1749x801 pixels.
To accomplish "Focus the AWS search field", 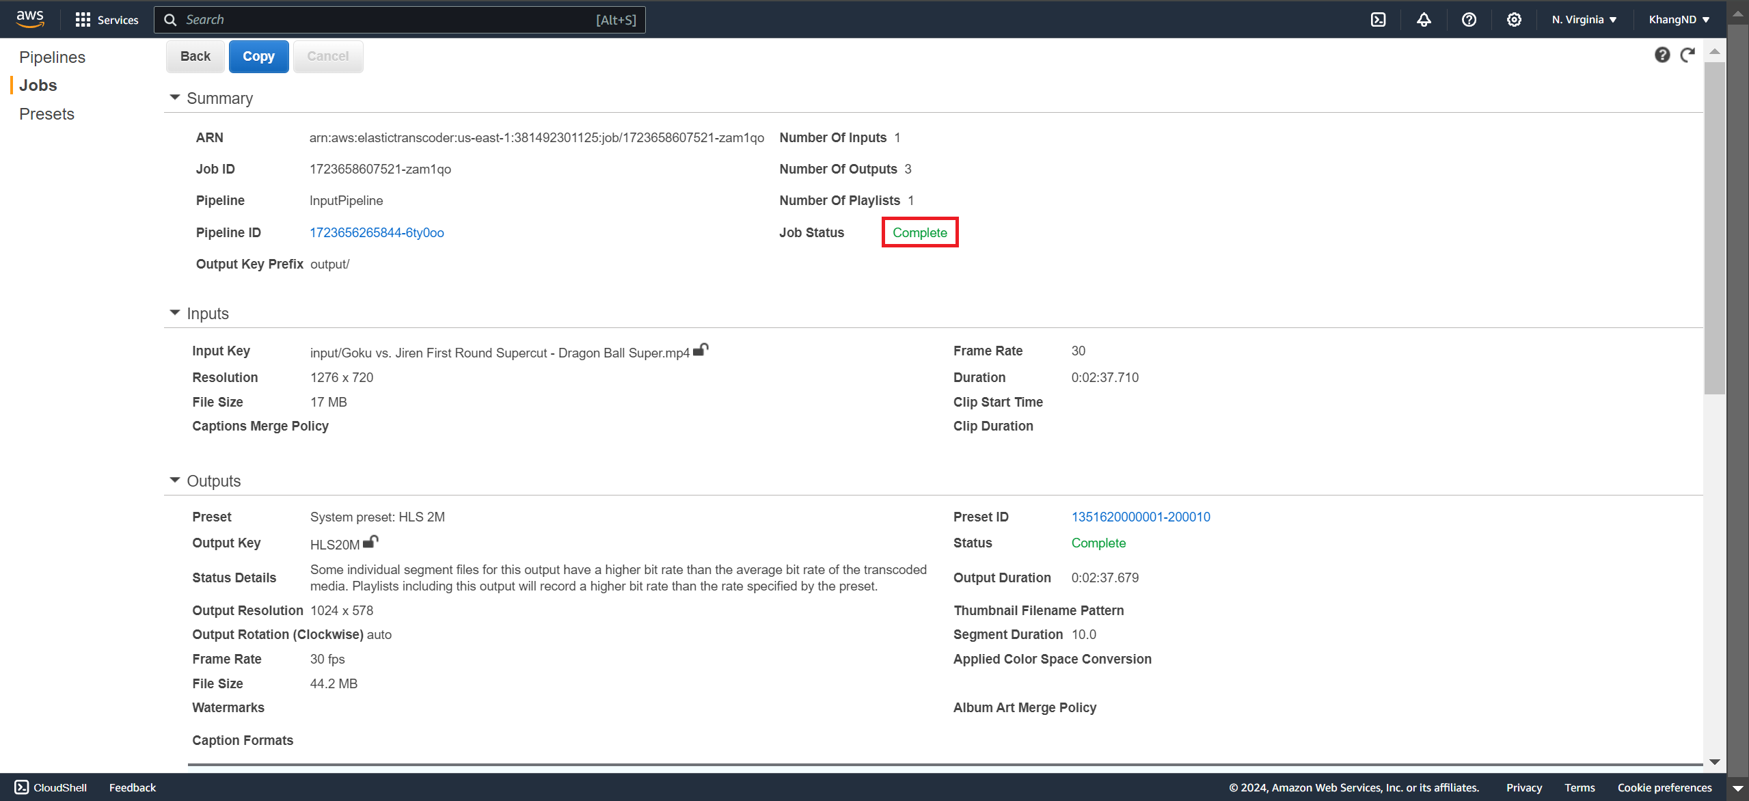I will pyautogui.click(x=400, y=20).
